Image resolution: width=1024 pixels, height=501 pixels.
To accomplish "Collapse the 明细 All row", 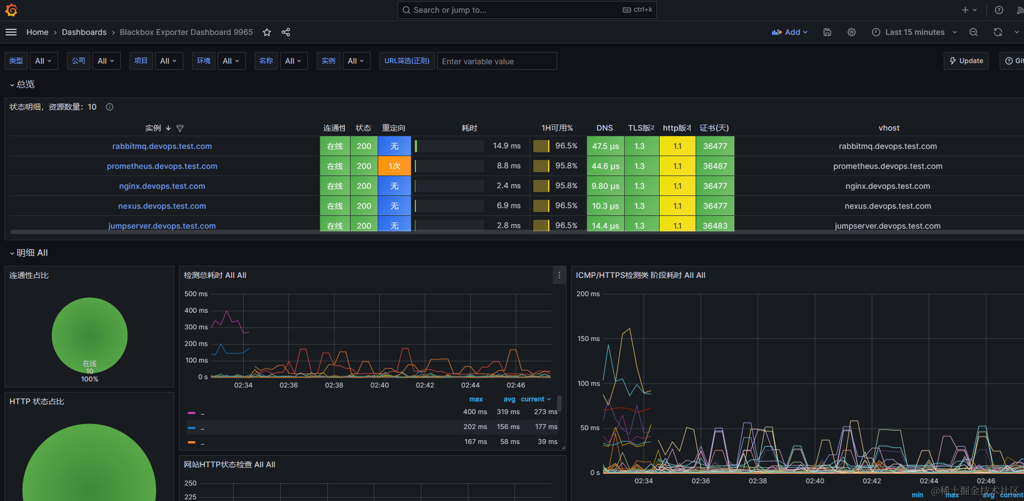I will (x=29, y=252).
